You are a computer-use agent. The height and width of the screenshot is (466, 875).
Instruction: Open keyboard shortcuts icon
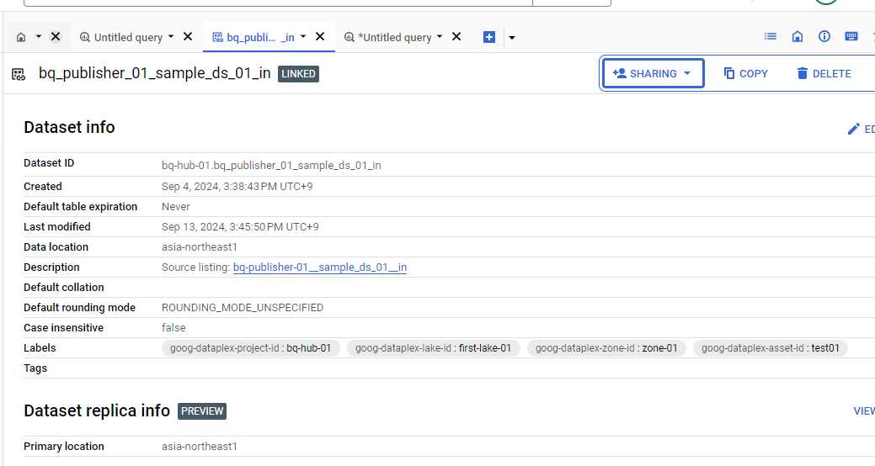coord(851,36)
